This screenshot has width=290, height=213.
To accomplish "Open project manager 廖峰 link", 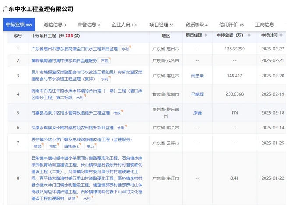I will point(197,113).
